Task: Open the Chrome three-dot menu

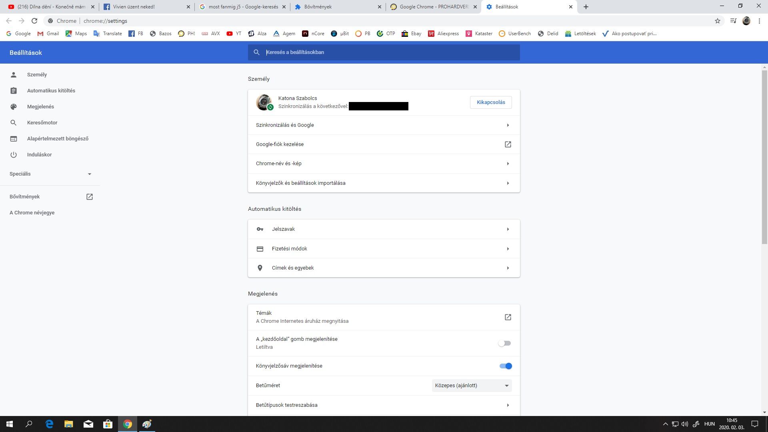Action: pos(759,21)
